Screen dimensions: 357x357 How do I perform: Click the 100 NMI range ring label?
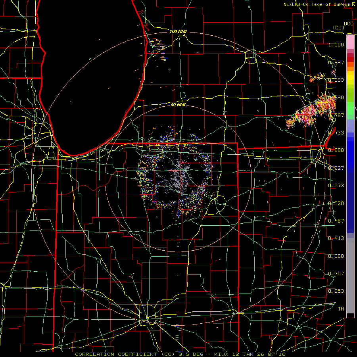point(178,31)
